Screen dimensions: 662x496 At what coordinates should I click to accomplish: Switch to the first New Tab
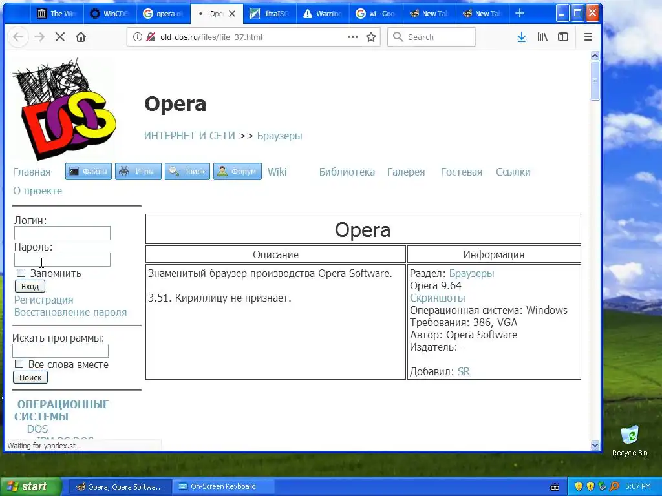pyautogui.click(x=429, y=14)
